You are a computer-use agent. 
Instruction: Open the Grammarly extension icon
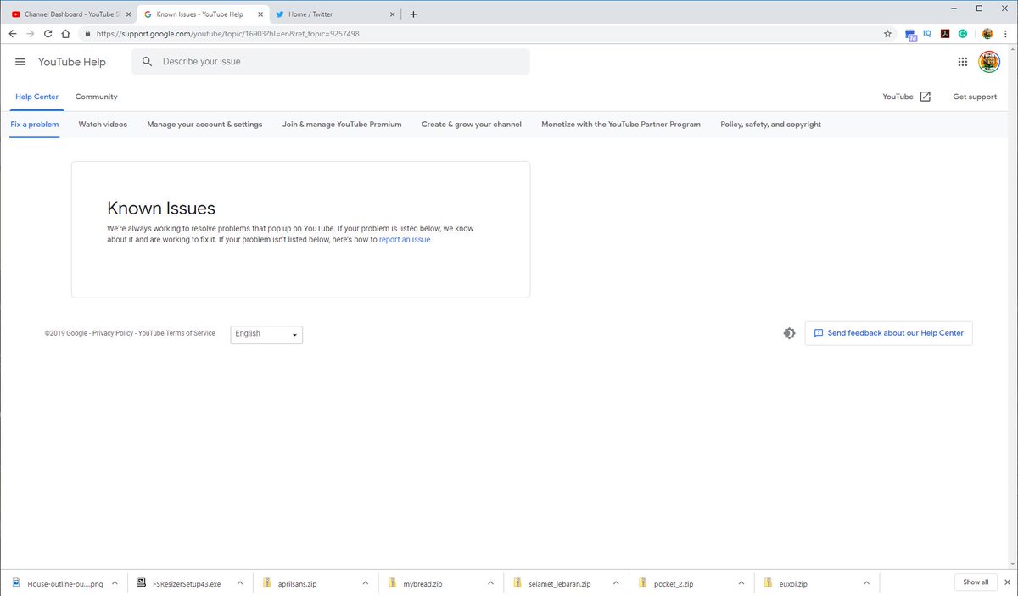tap(963, 34)
